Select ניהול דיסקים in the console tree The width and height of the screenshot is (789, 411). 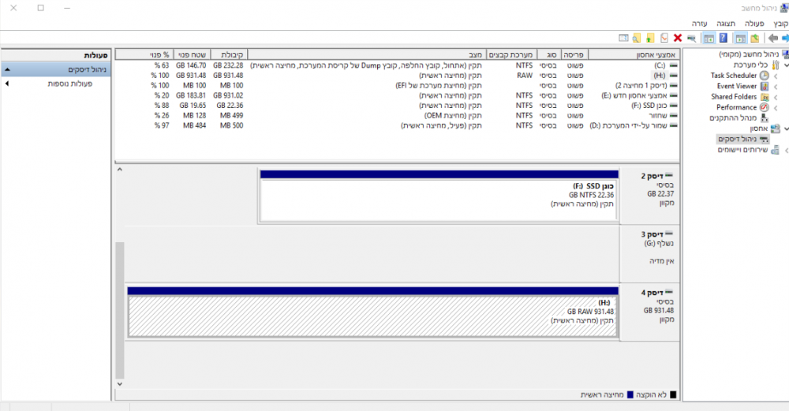pyautogui.click(x=742, y=139)
